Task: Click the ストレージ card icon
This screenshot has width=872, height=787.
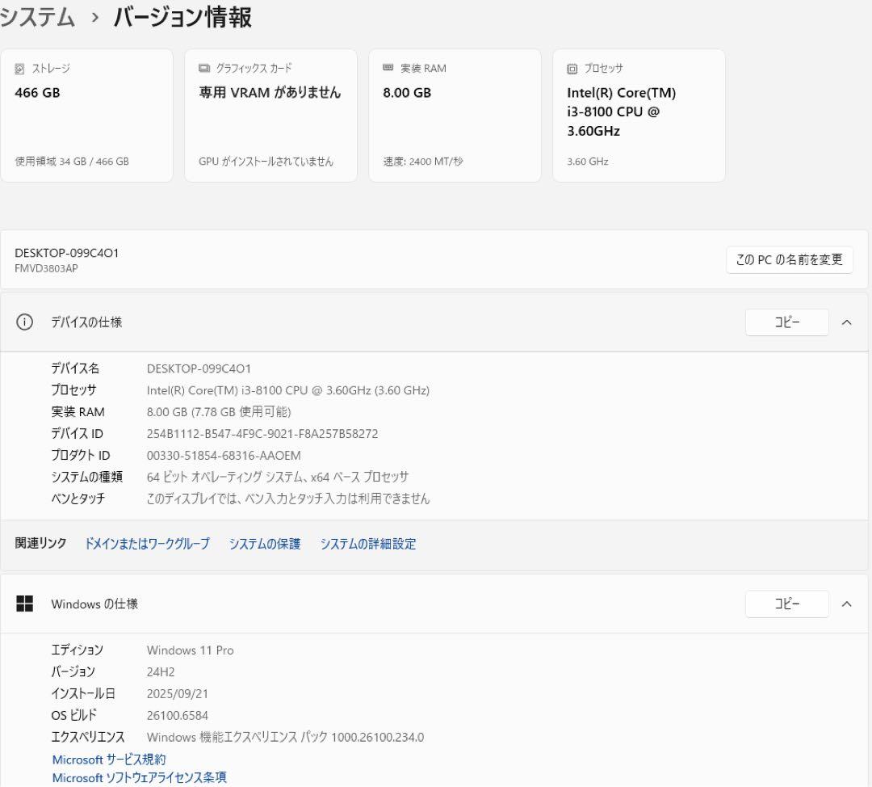Action: [19, 69]
